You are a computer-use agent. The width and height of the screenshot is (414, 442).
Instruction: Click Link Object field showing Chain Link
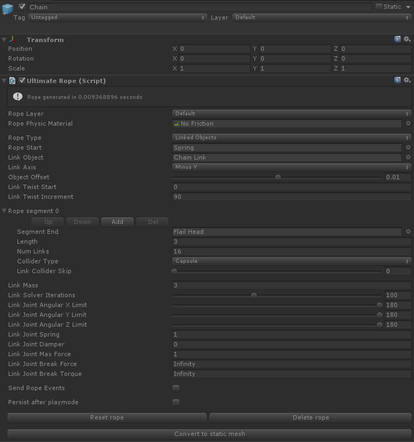pos(287,157)
